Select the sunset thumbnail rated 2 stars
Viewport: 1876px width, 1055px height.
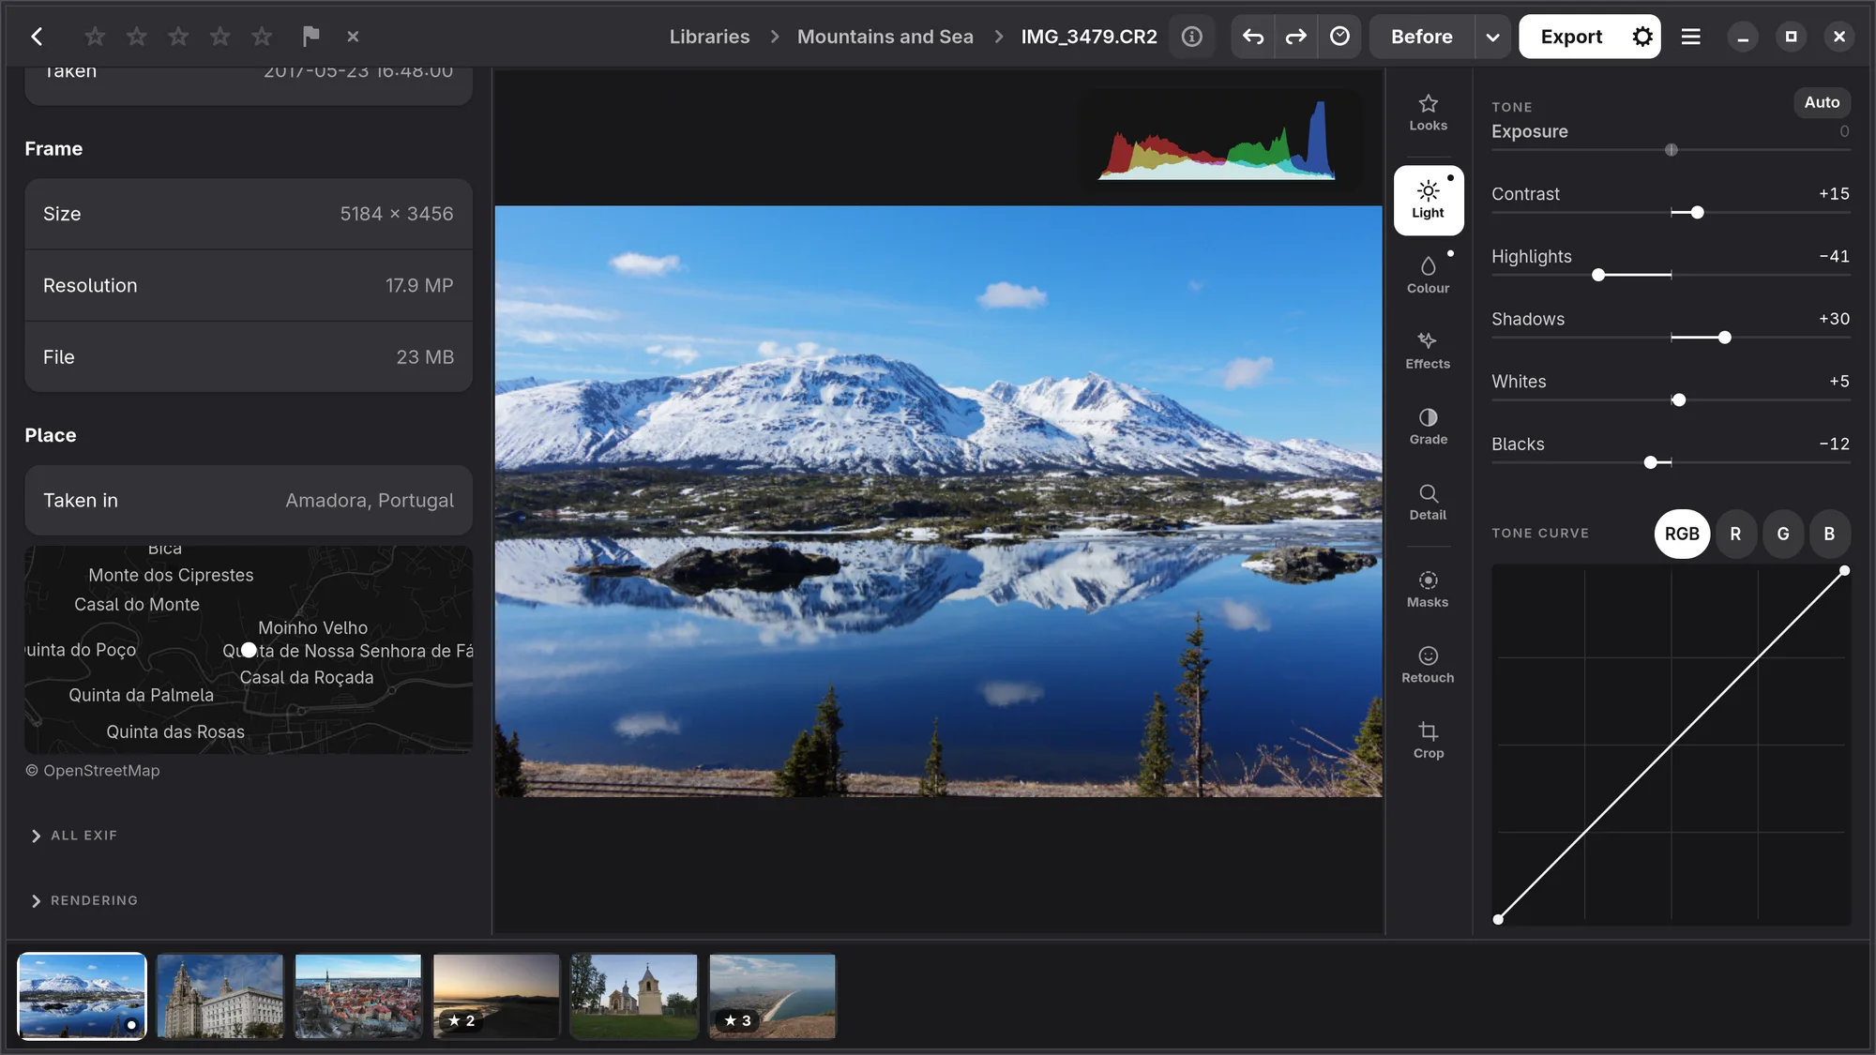pos(496,996)
